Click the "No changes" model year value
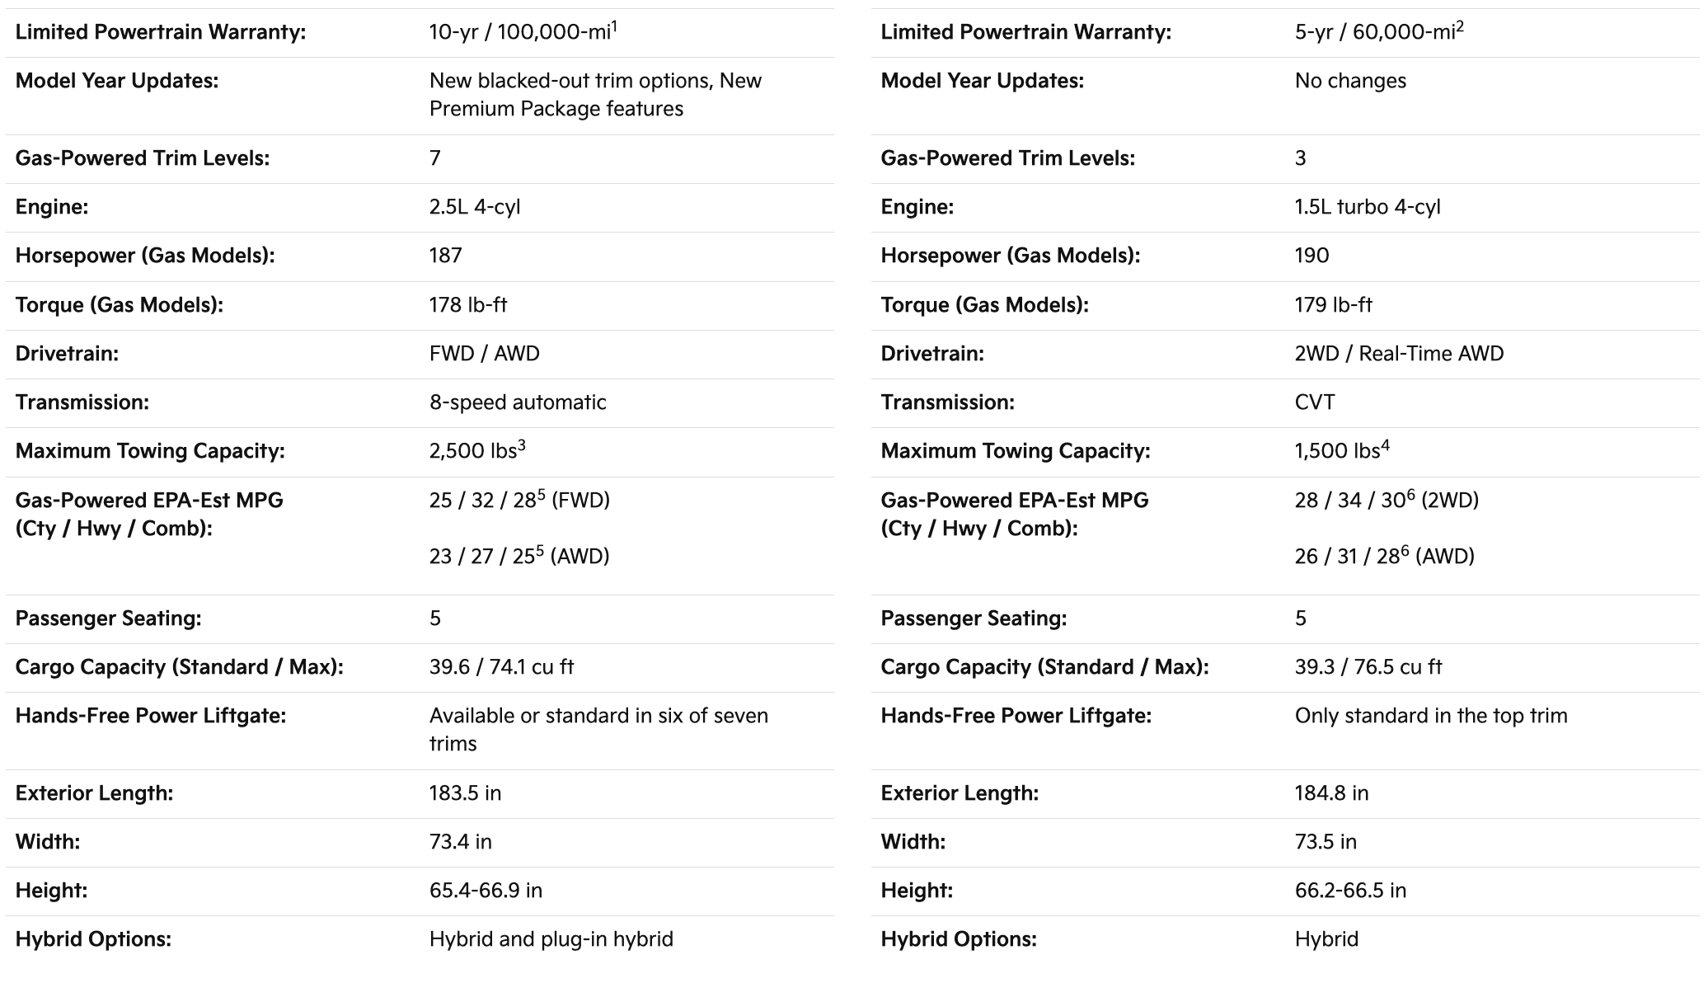Screen dimensions: 1708x983 pyautogui.click(x=1350, y=81)
